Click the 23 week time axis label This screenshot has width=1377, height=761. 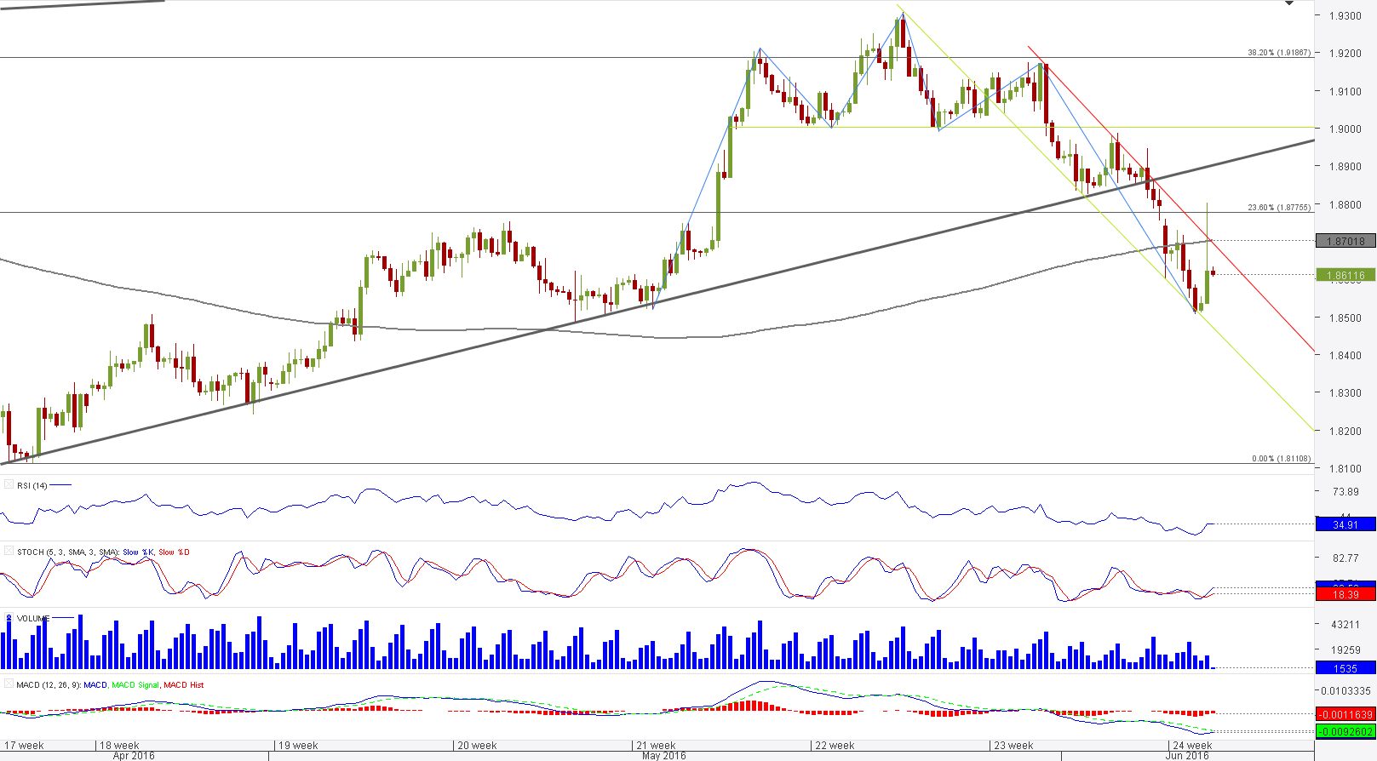point(1013,746)
